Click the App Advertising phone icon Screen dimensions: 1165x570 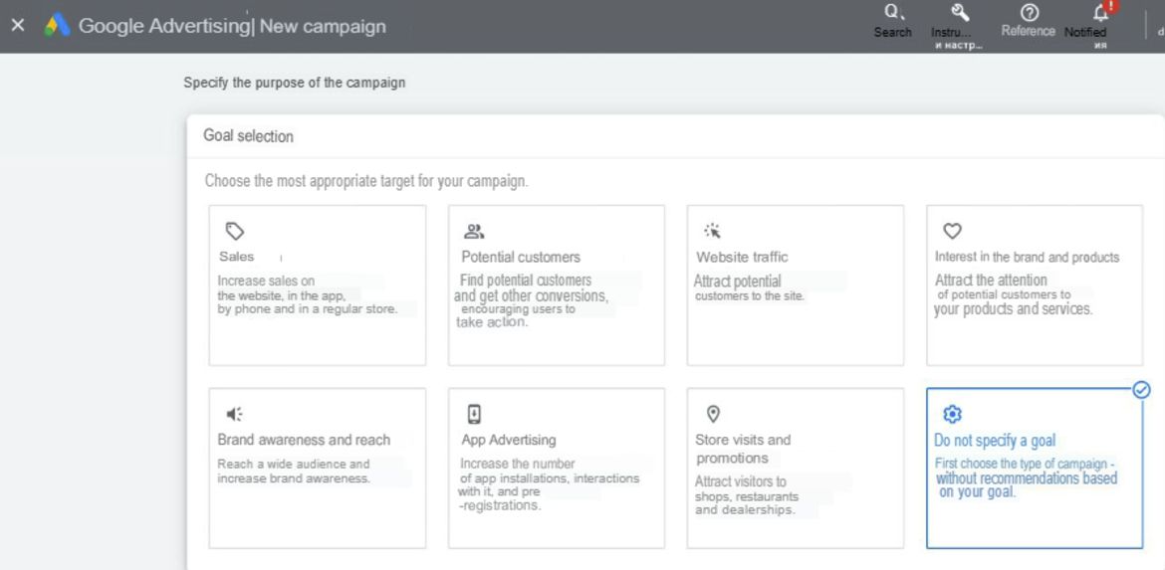474,414
